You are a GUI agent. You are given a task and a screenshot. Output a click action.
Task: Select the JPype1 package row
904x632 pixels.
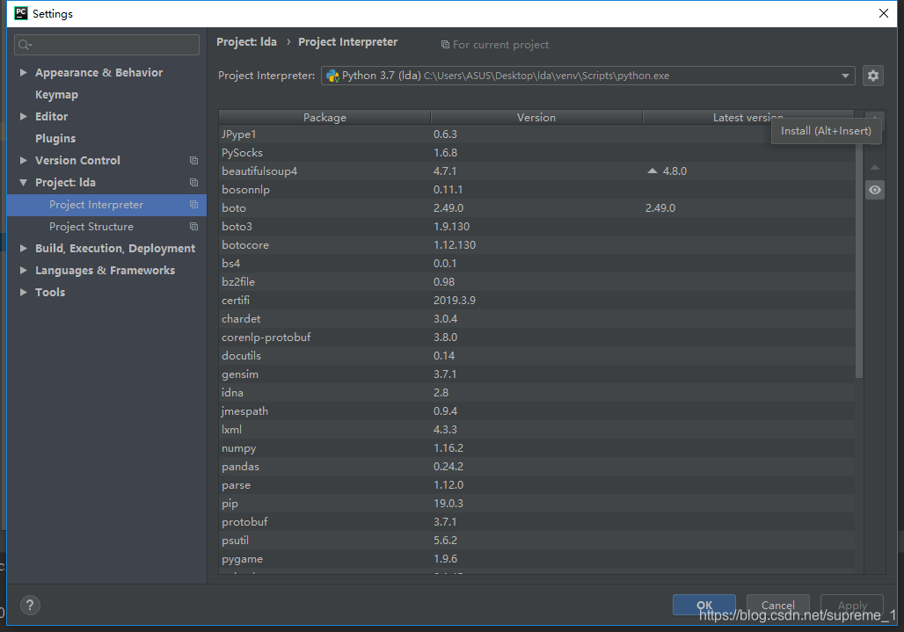coord(536,134)
